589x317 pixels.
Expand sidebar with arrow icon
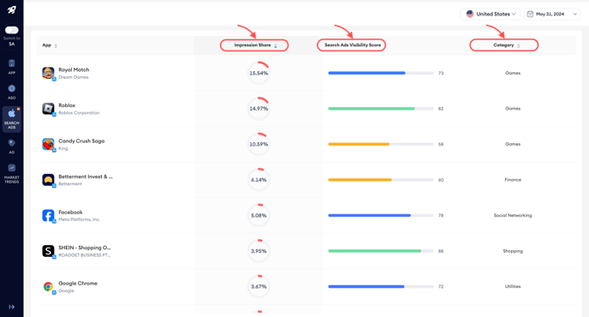click(x=12, y=307)
